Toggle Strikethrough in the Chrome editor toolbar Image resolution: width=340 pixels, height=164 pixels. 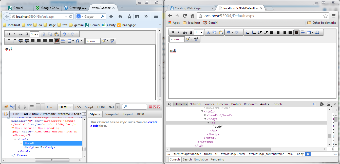coord(185,32)
